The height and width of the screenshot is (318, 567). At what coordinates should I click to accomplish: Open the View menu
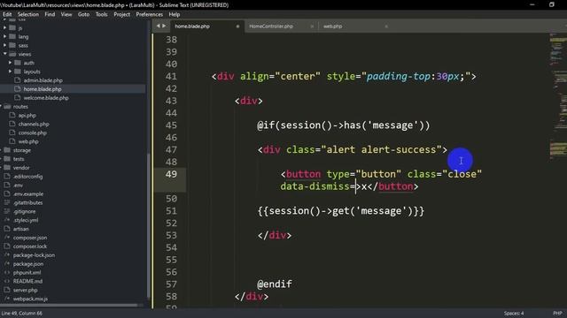point(66,14)
